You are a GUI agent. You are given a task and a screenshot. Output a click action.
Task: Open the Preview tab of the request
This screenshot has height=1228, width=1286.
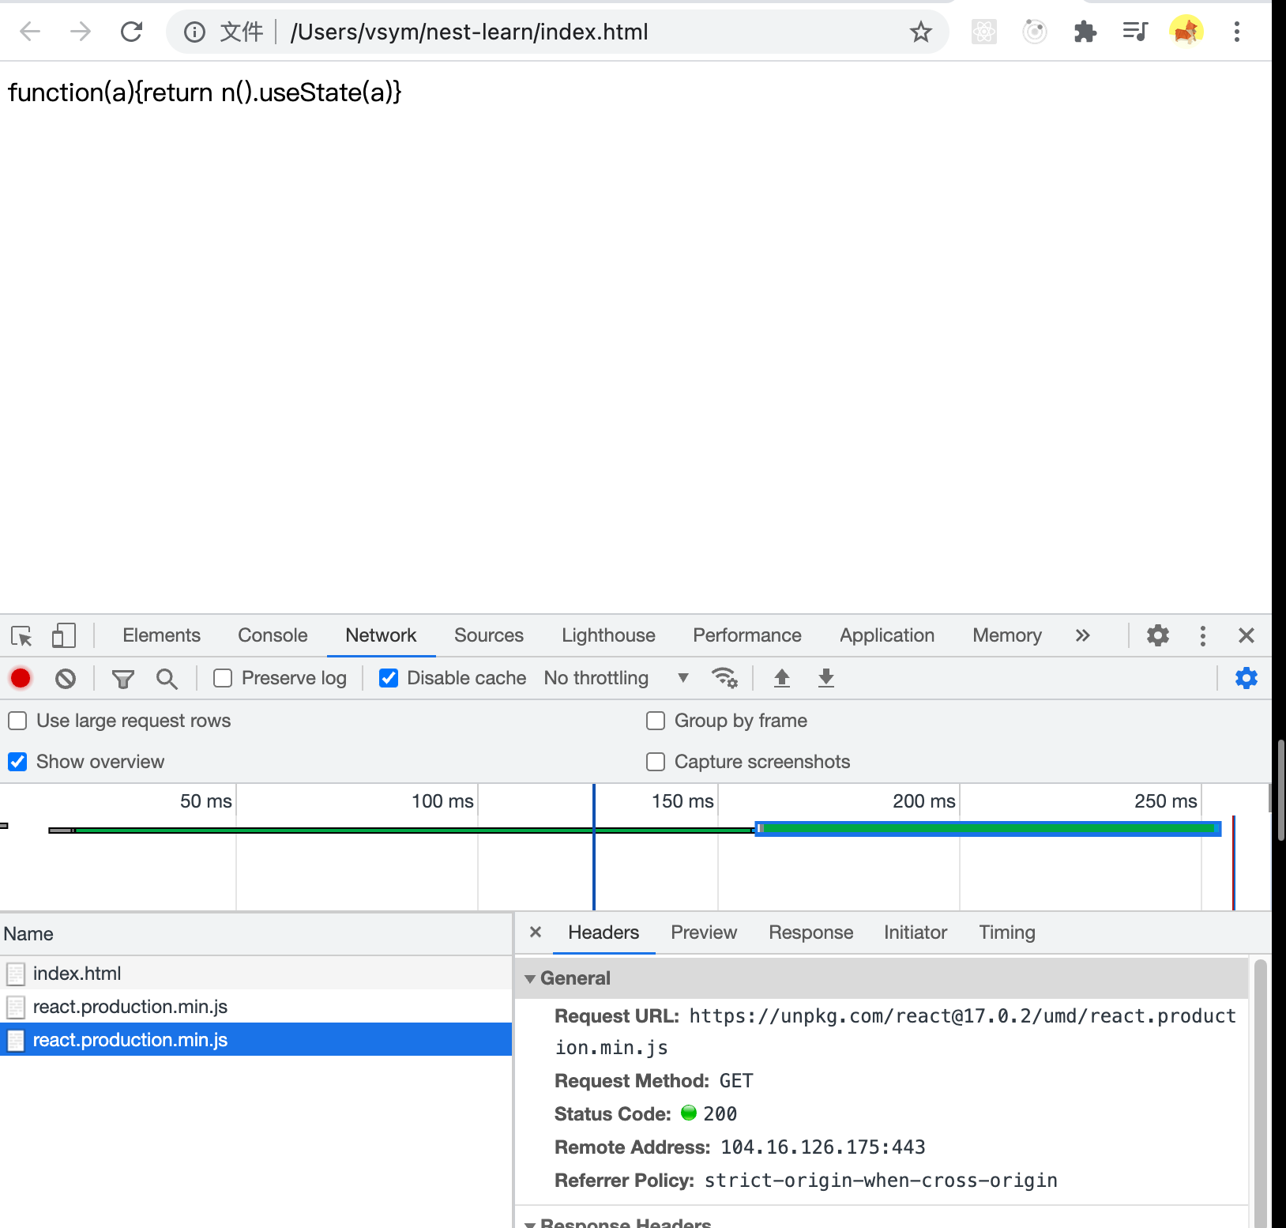pos(704,932)
